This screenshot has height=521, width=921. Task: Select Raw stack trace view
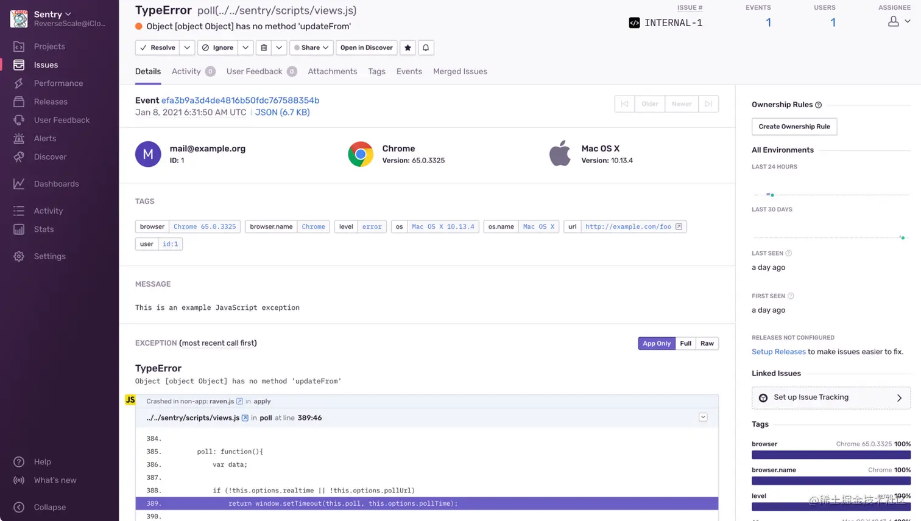707,343
